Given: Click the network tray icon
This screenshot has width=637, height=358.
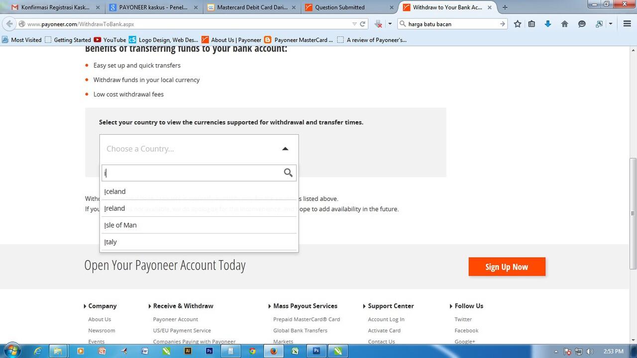Looking at the screenshot, I should click(x=578, y=351).
